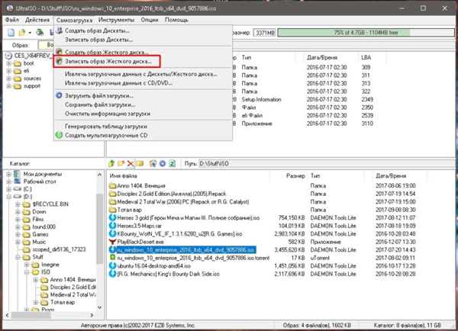The height and width of the screenshot is (331, 458).
Task: Click the blue gear icon in local toolbar
Action: point(163,163)
